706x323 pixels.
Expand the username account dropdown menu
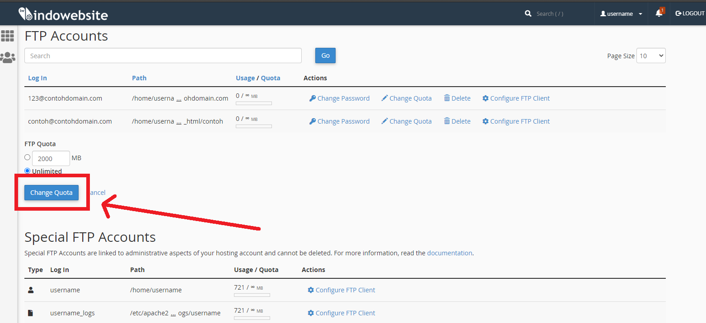tap(621, 14)
